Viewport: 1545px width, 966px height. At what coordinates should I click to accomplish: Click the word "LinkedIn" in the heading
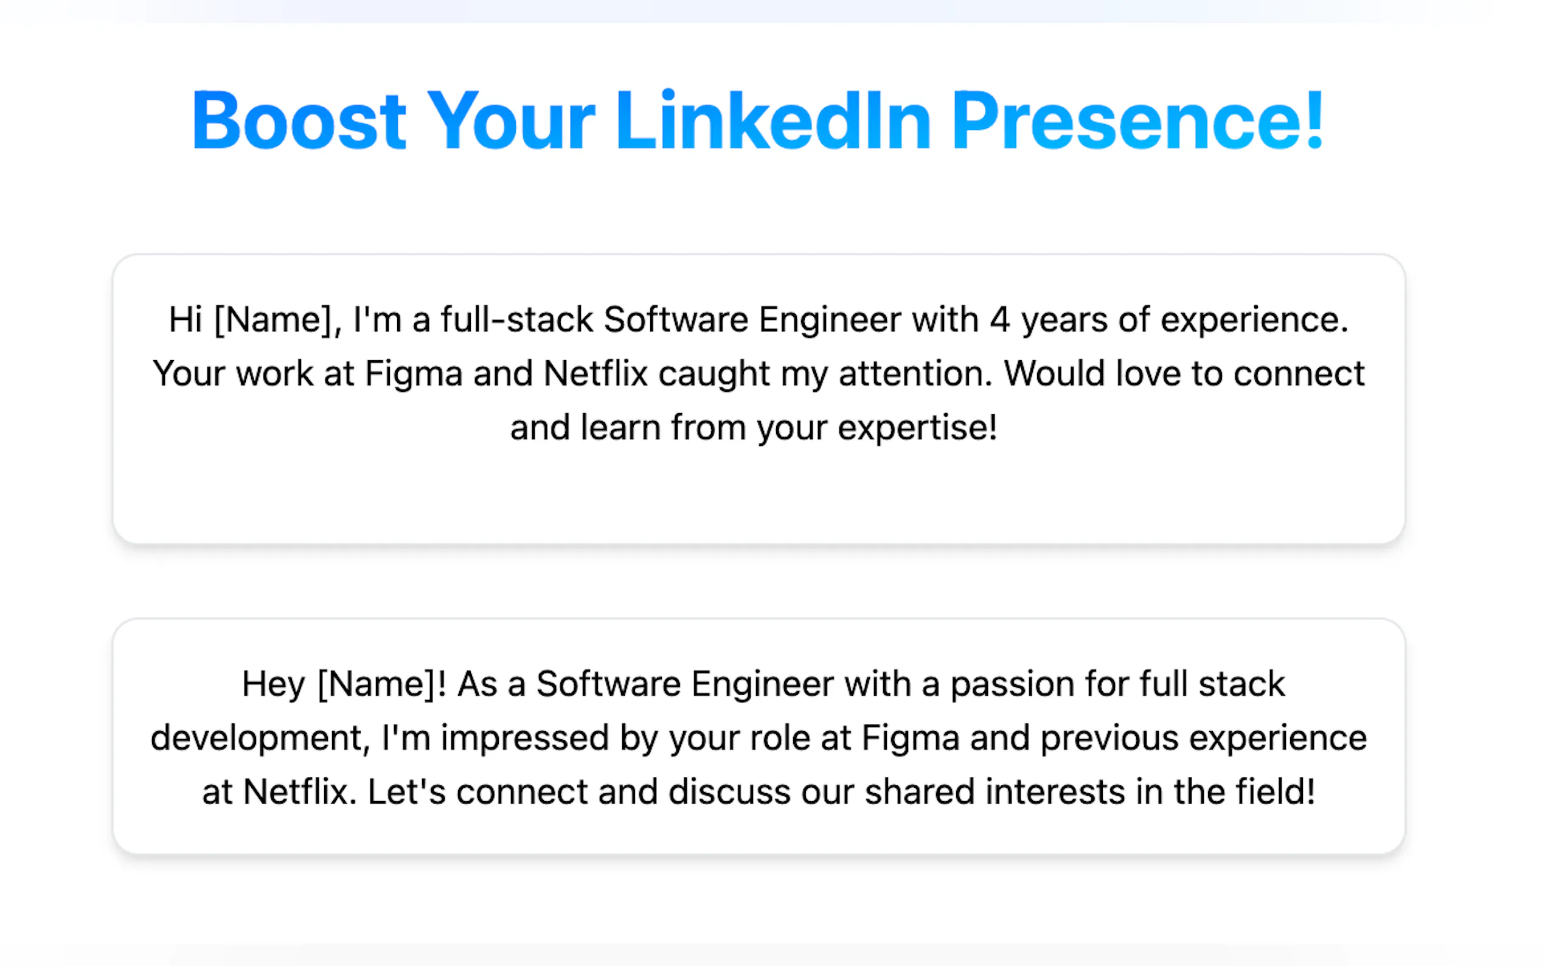click(x=773, y=122)
